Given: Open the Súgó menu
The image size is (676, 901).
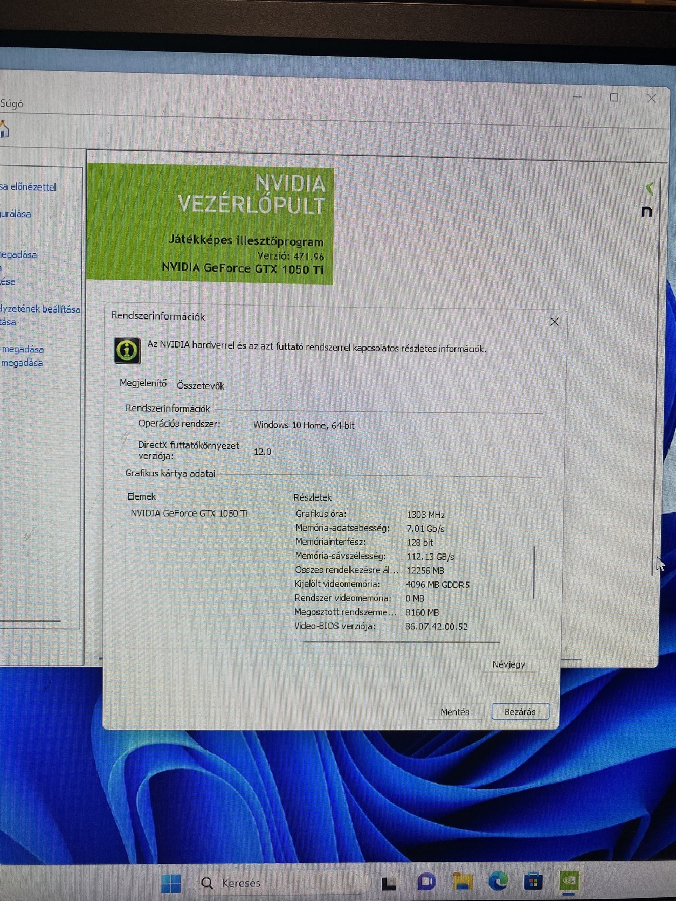Looking at the screenshot, I should click(11, 103).
